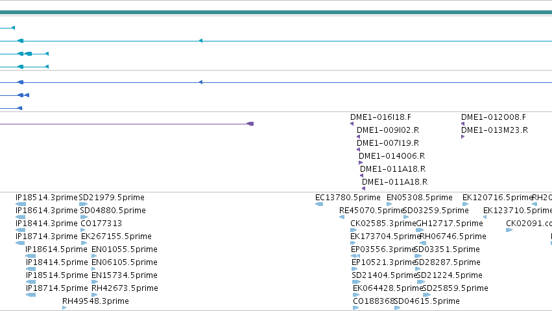This screenshot has height=311, width=552.
Task: Select the CO177313 entry
Action: 101,224
